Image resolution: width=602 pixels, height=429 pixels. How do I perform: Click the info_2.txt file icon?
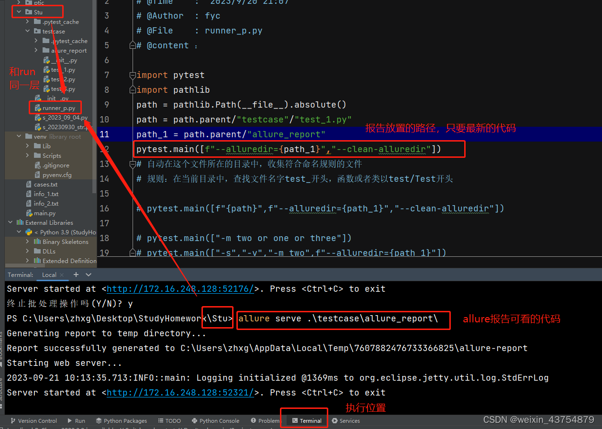click(29, 203)
